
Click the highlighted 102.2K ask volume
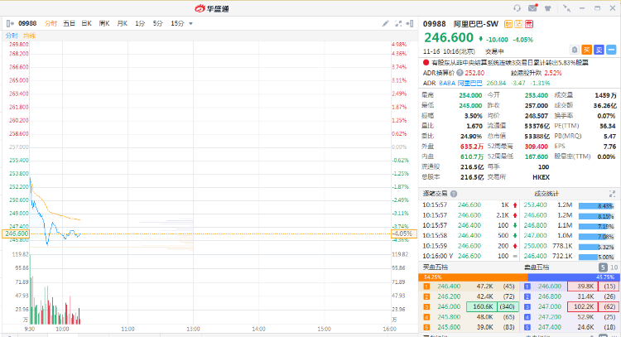pyautogui.click(x=583, y=307)
